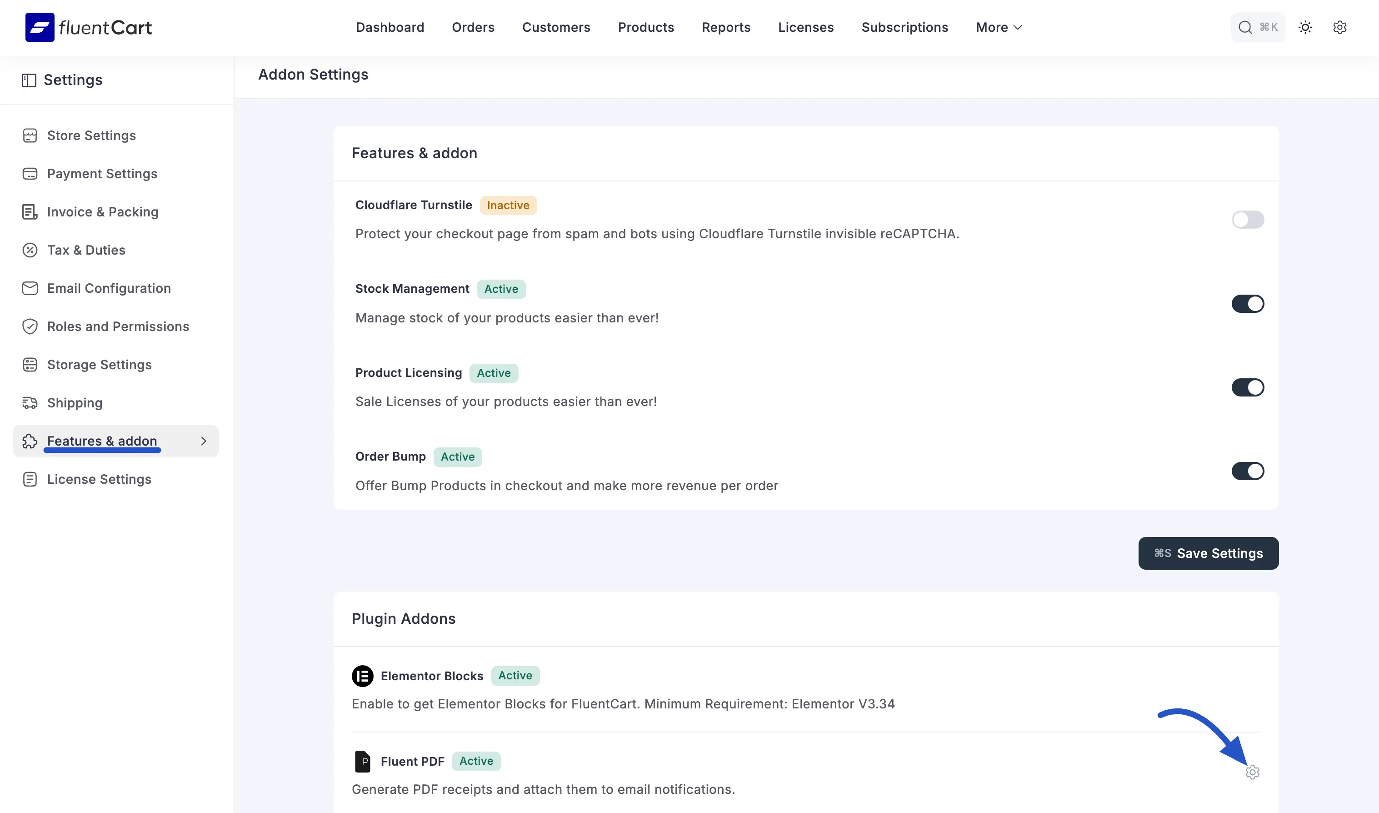Screen dimensions: 1379x813
Task: Click the Fluent PDF settings gear icon
Action: coord(1252,773)
